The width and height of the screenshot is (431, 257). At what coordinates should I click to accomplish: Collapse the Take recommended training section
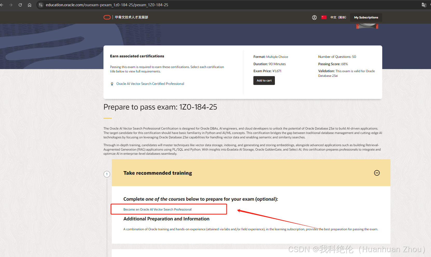[377, 173]
